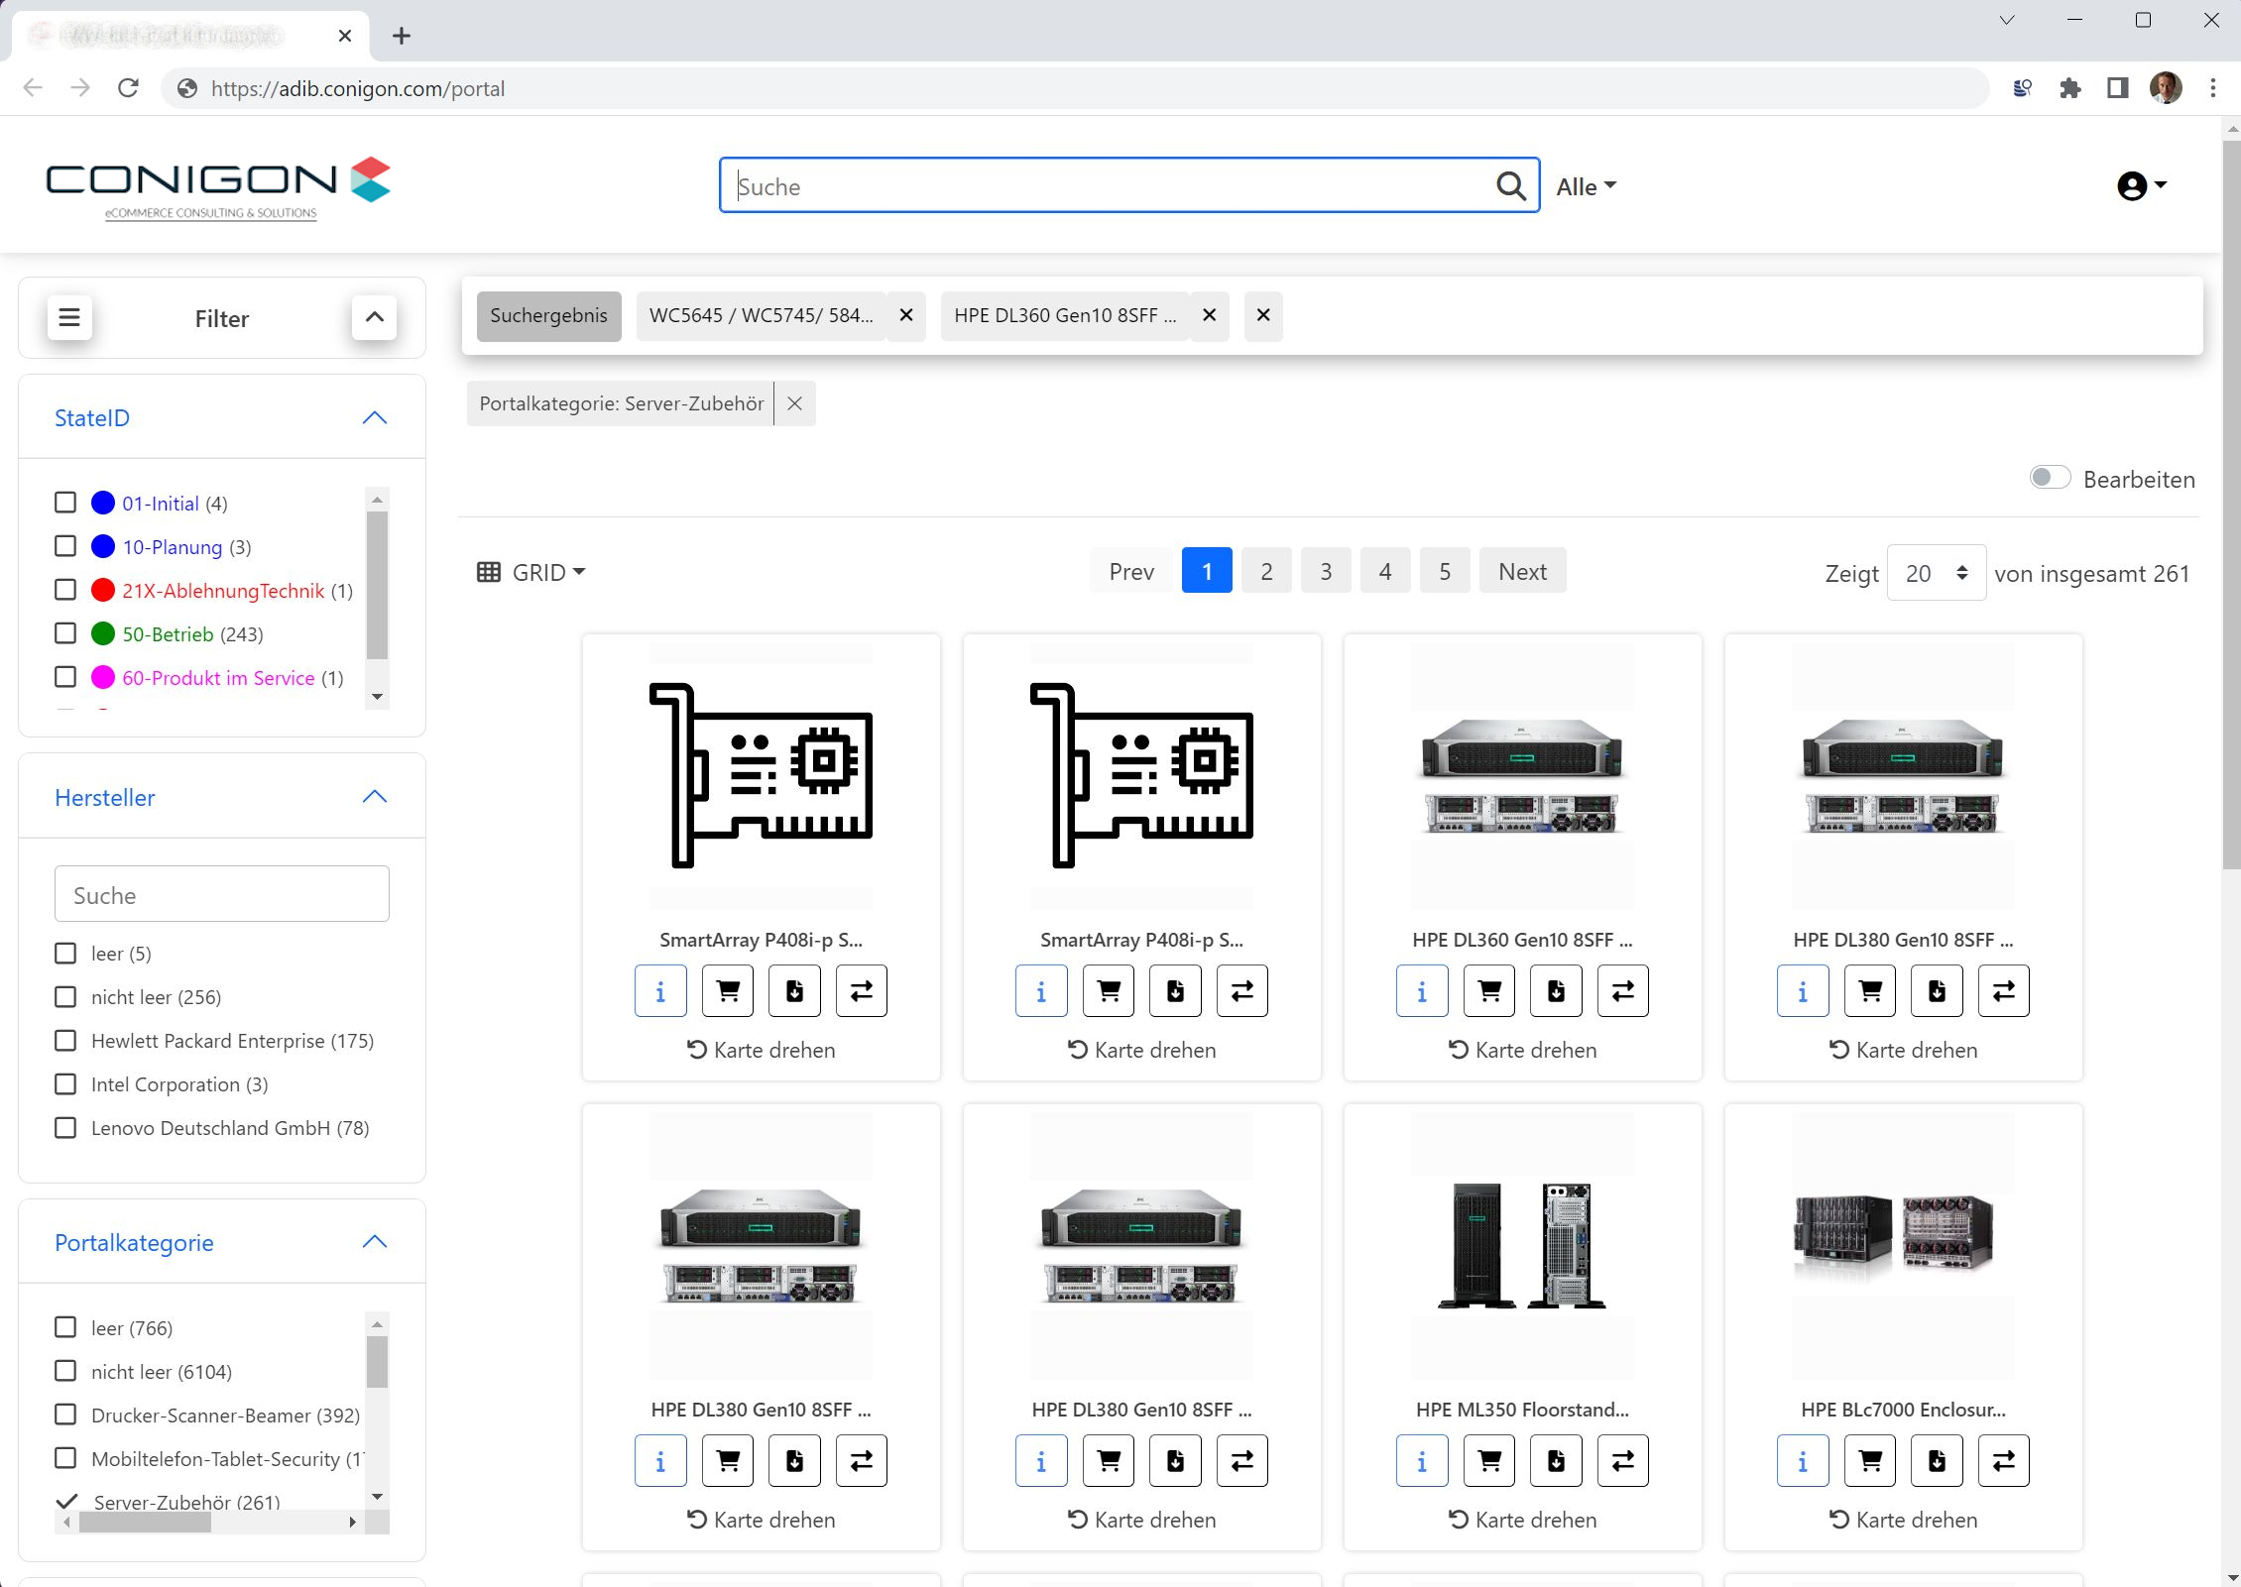Click the download icon on SmartArray P408i second card
Image resolution: width=2241 pixels, height=1587 pixels.
tap(1173, 991)
